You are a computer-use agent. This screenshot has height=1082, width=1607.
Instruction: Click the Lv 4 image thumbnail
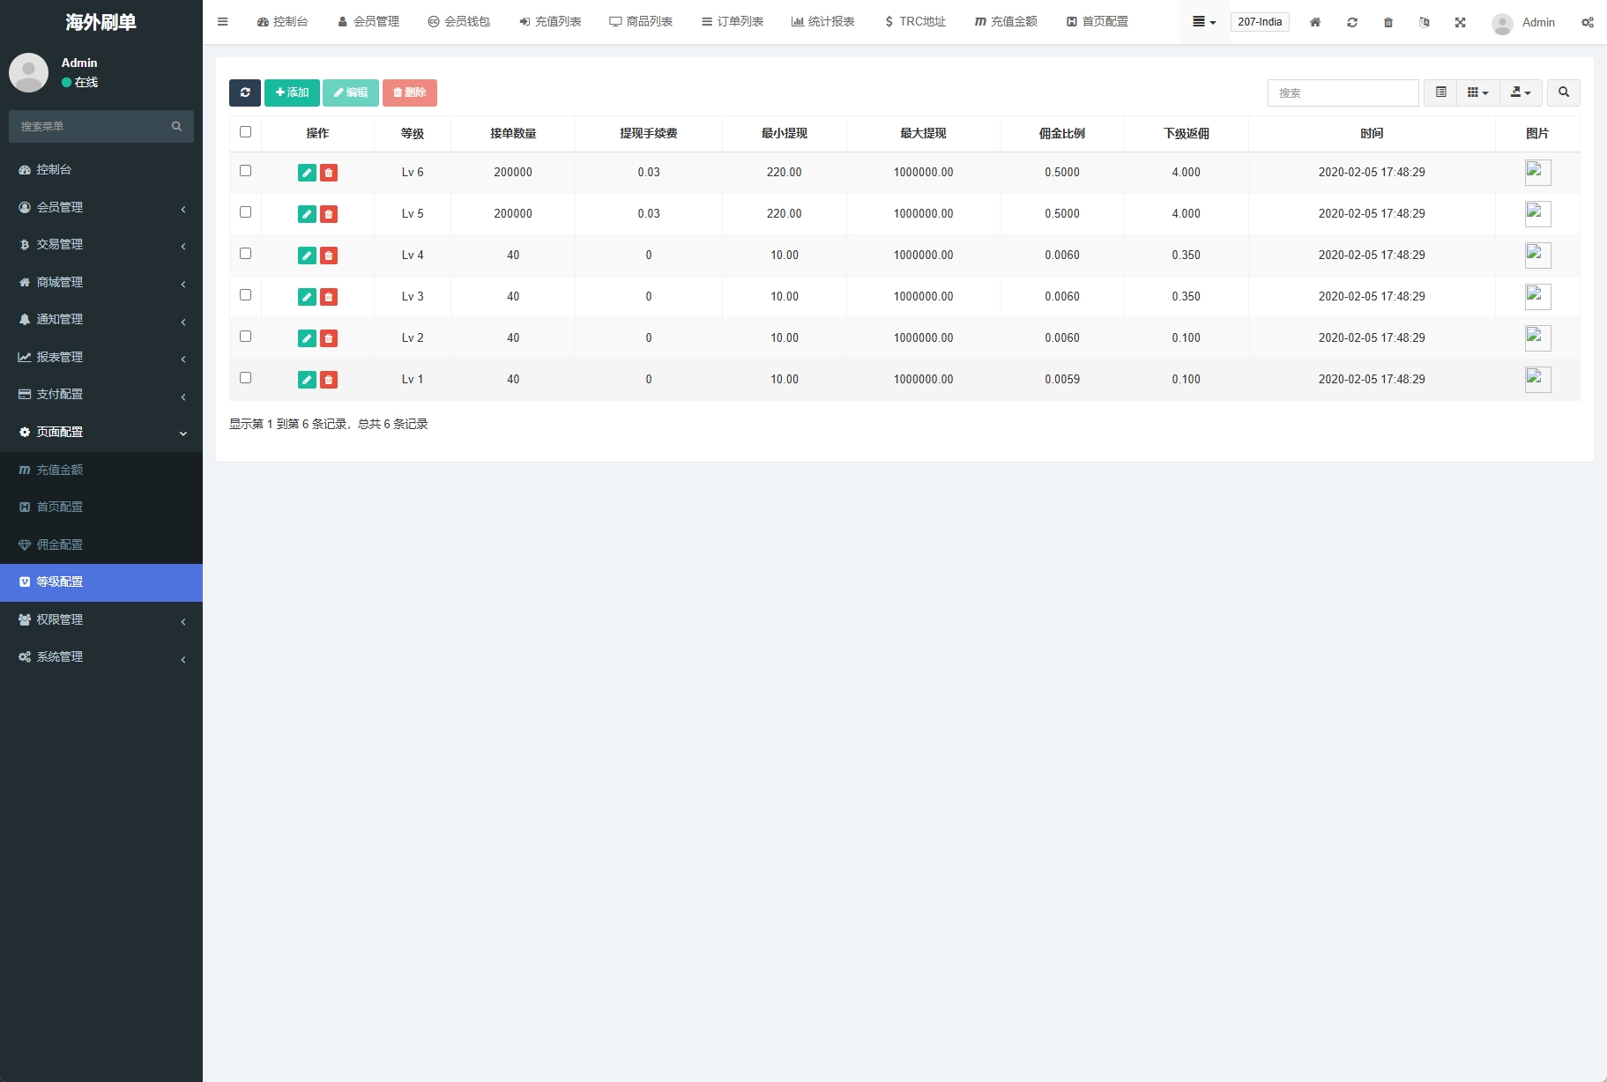tap(1537, 256)
